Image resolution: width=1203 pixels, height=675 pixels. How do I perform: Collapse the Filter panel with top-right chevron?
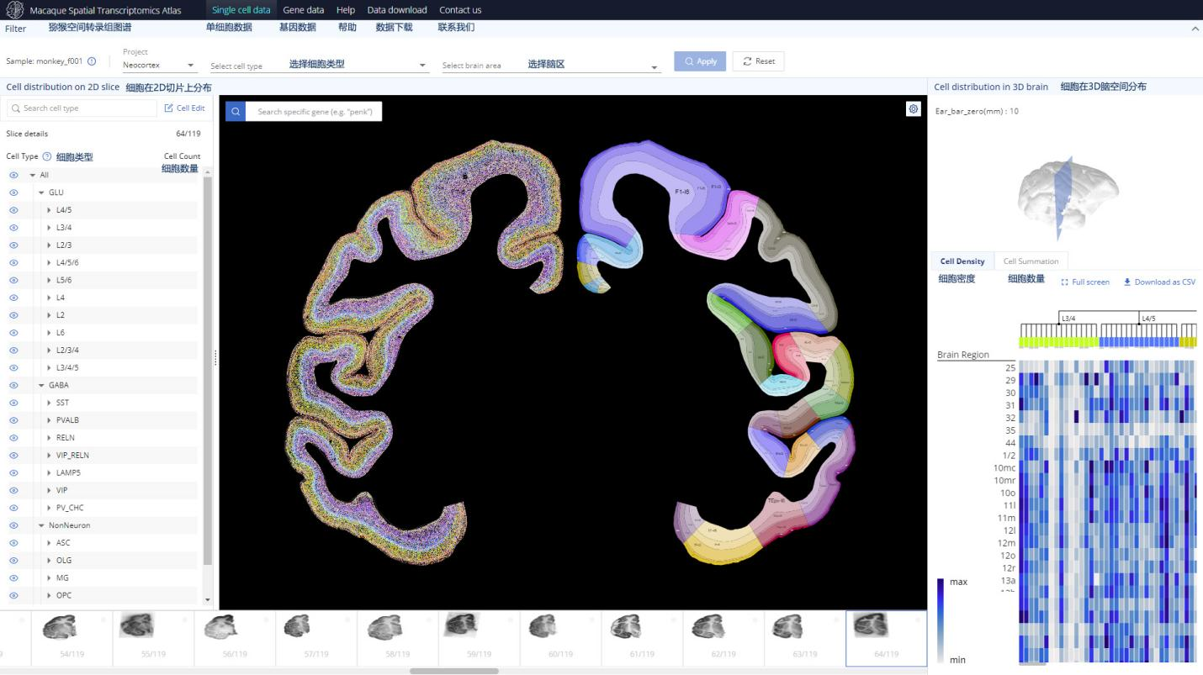[x=1195, y=29]
